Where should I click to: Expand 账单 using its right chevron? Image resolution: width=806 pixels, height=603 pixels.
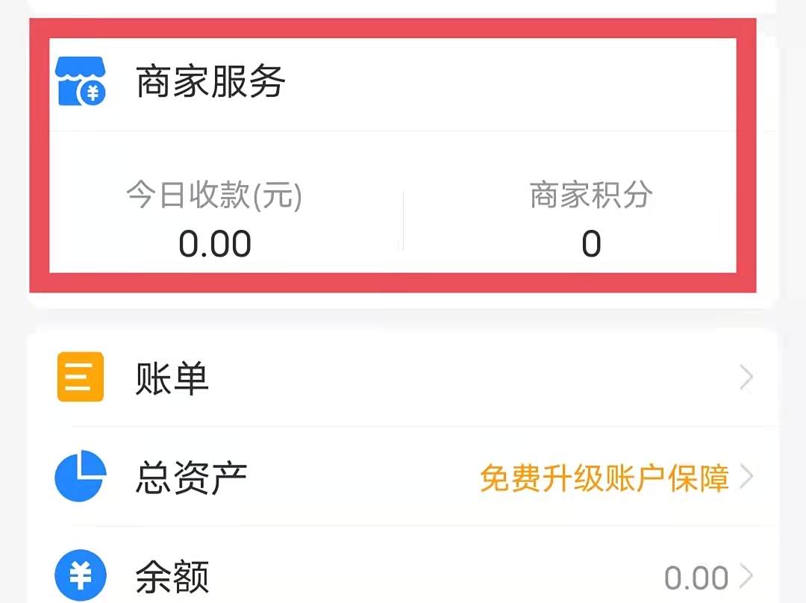coord(746,378)
